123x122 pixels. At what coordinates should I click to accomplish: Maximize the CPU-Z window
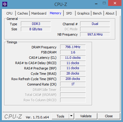pyautogui.click(x=104, y=3)
